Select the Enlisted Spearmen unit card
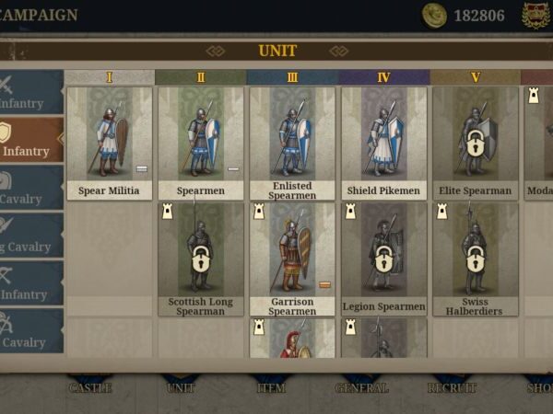 [292, 144]
